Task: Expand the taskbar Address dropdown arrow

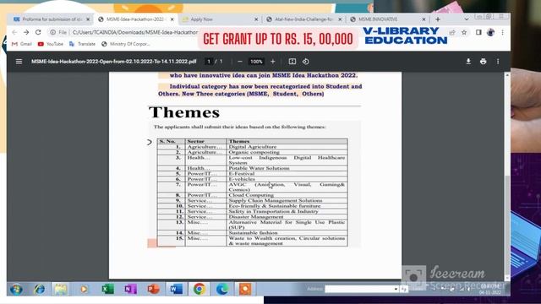Action: [396, 289]
